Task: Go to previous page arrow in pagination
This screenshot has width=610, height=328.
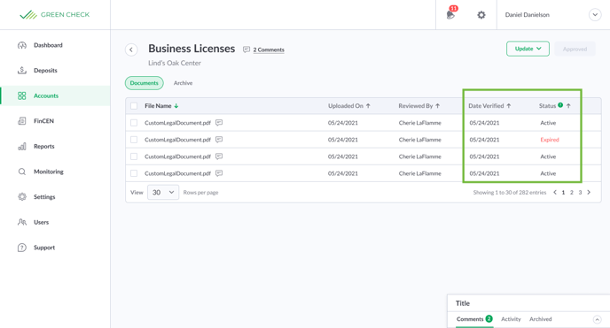Action: coord(555,193)
